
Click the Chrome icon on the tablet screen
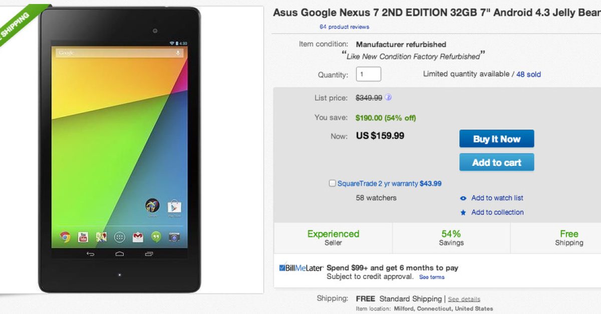click(x=65, y=237)
